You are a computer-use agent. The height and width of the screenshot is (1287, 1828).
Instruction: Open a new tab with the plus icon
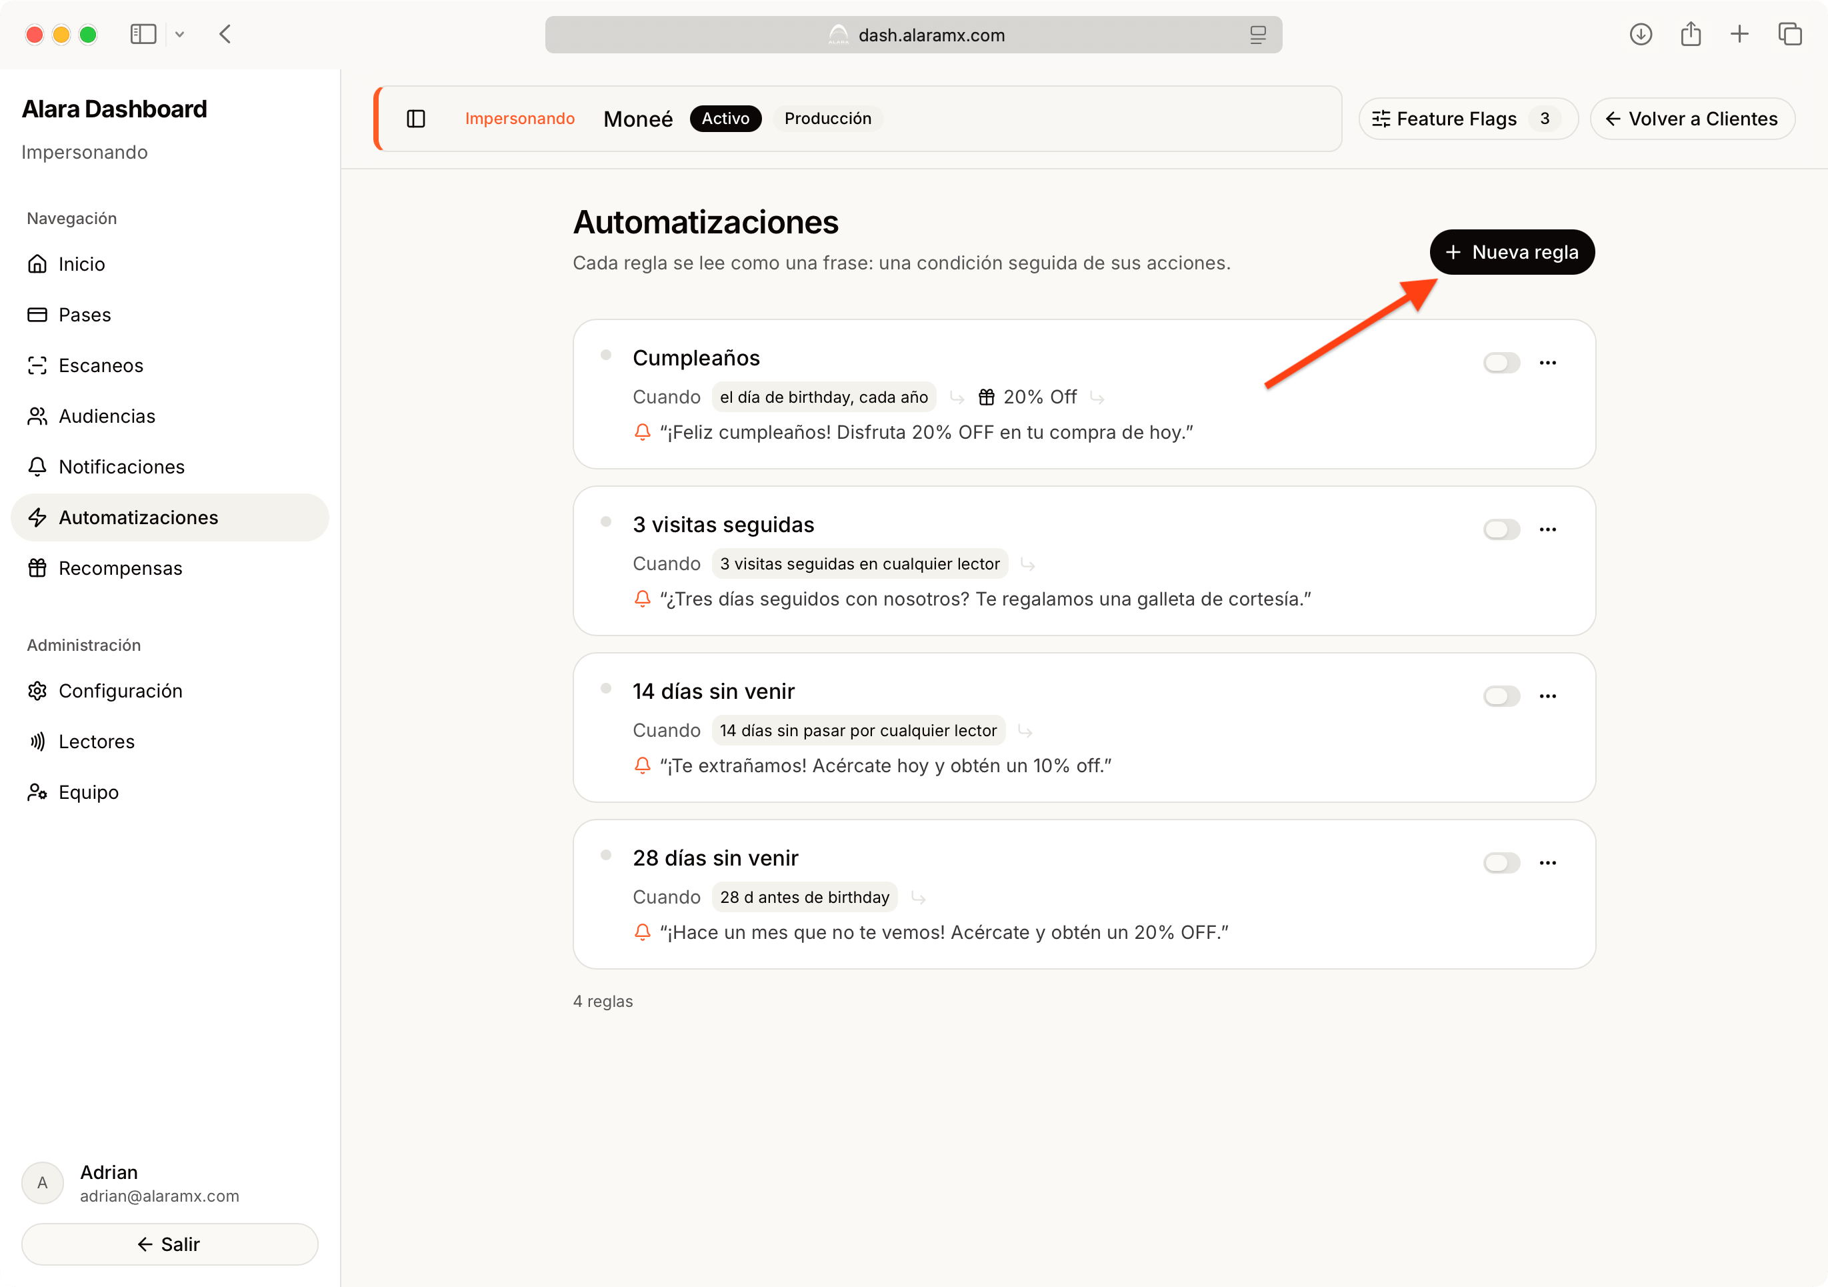click(1739, 34)
